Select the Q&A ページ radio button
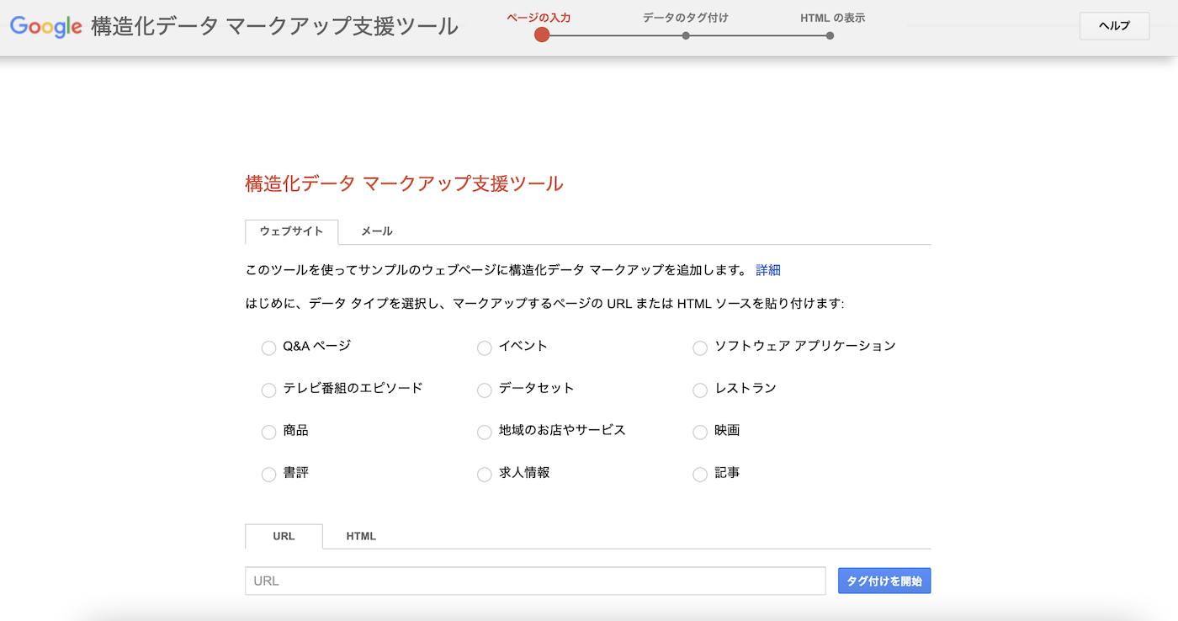This screenshot has height=621, width=1178. pyautogui.click(x=268, y=348)
